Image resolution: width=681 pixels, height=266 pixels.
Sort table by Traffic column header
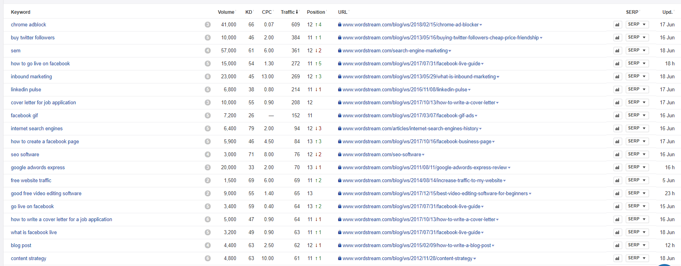(290, 12)
